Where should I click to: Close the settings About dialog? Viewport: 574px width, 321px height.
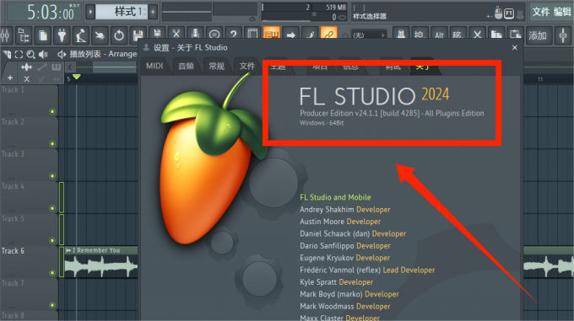point(515,48)
